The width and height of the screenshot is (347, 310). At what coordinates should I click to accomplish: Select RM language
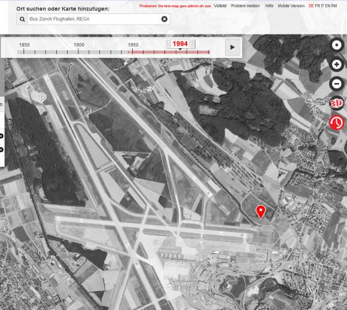[334, 6]
